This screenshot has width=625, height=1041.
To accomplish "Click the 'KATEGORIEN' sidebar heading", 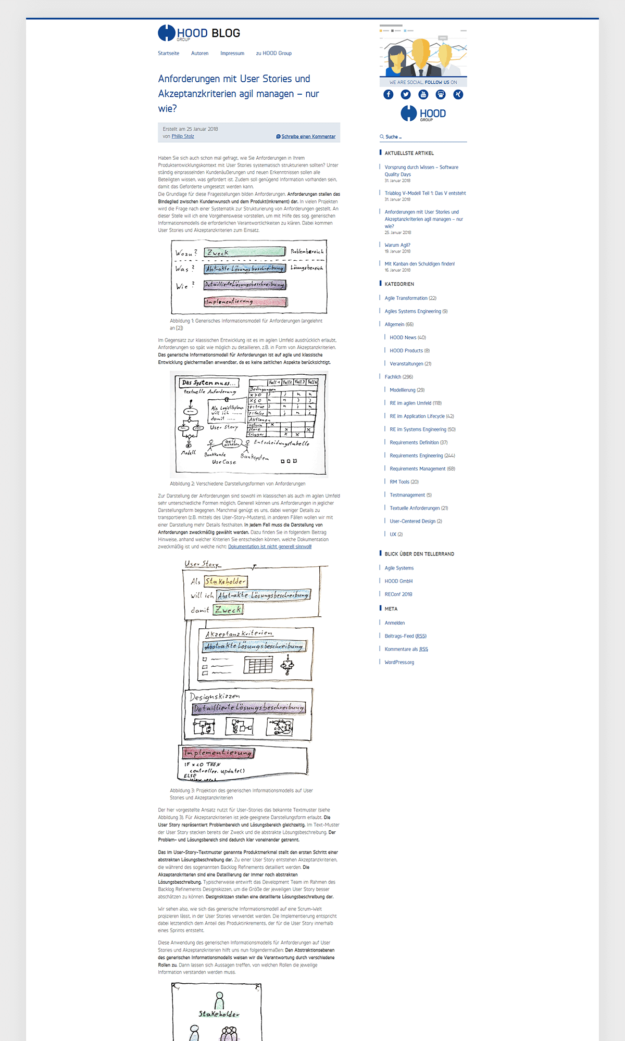I will 399,284.
